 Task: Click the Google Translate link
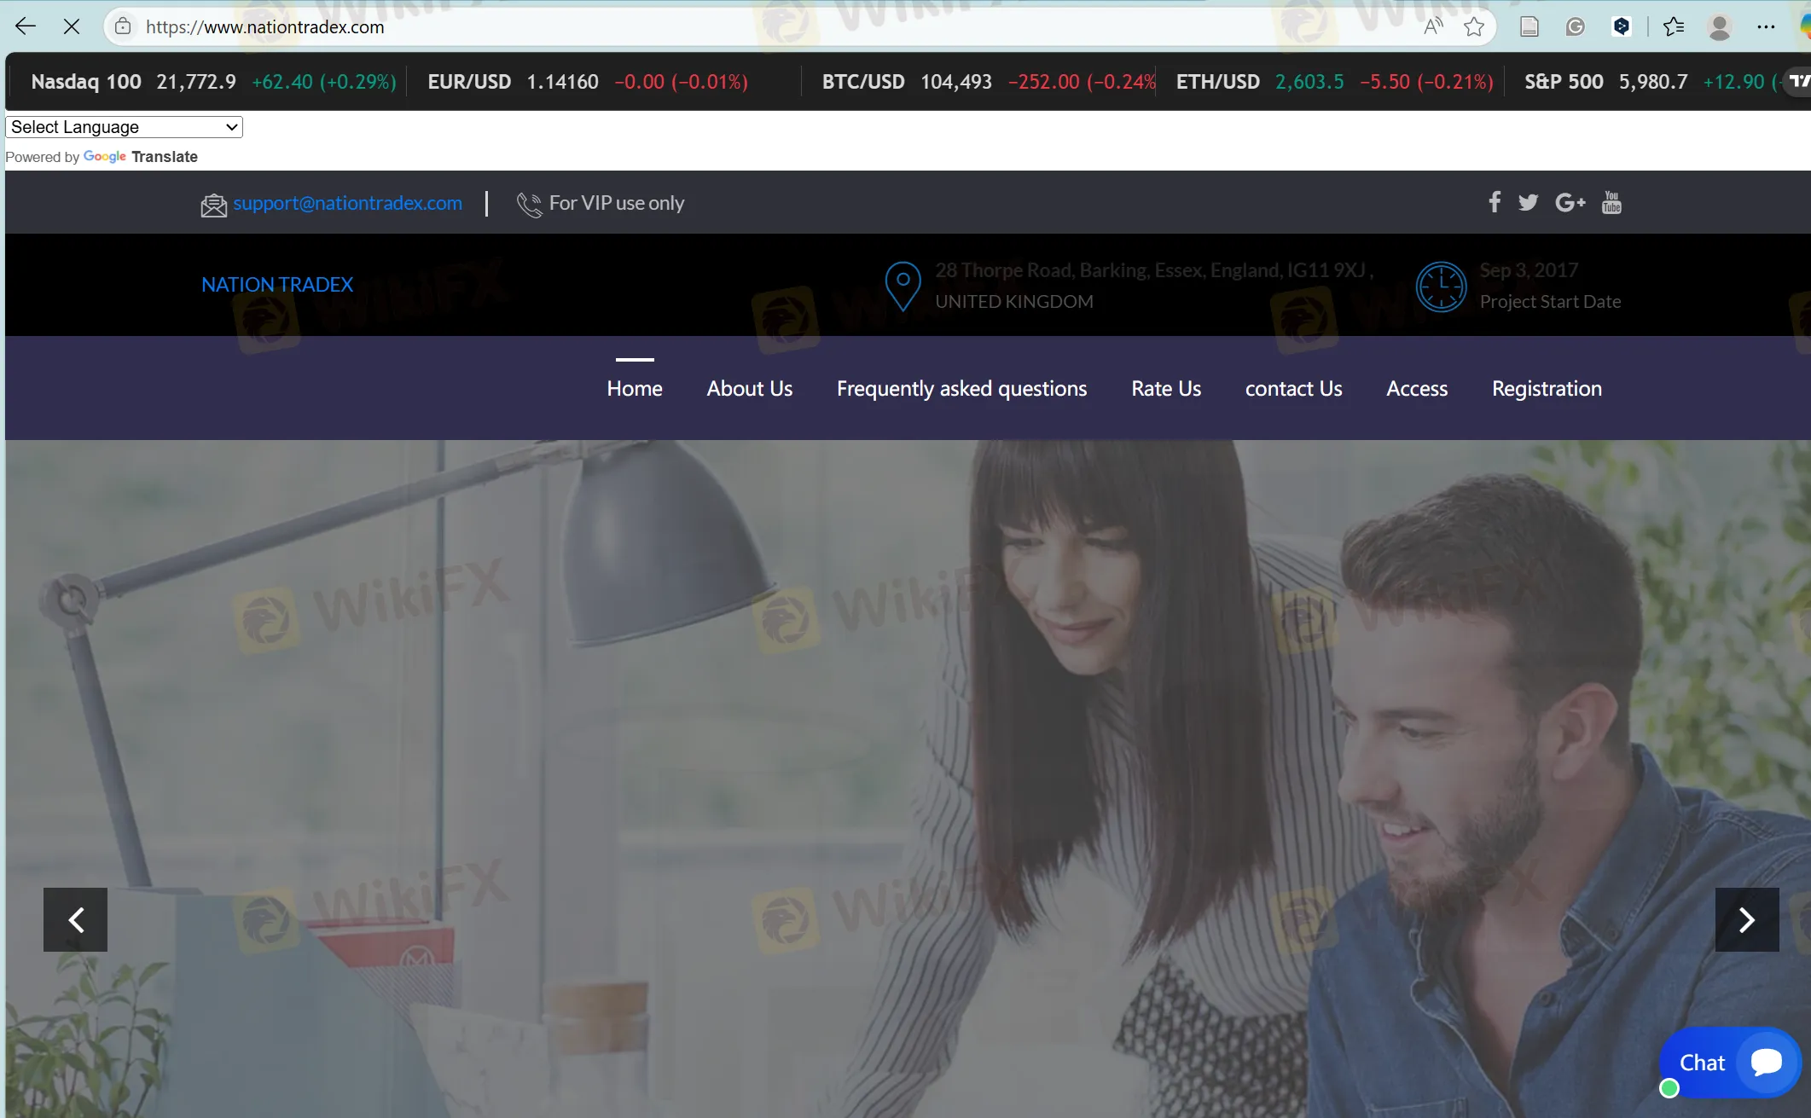(x=141, y=157)
